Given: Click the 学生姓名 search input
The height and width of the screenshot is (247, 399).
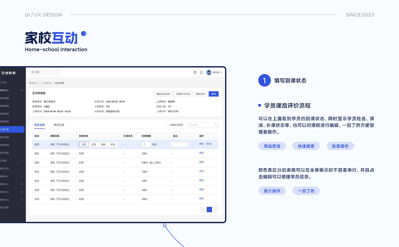Looking at the screenshot, I should 203,125.
